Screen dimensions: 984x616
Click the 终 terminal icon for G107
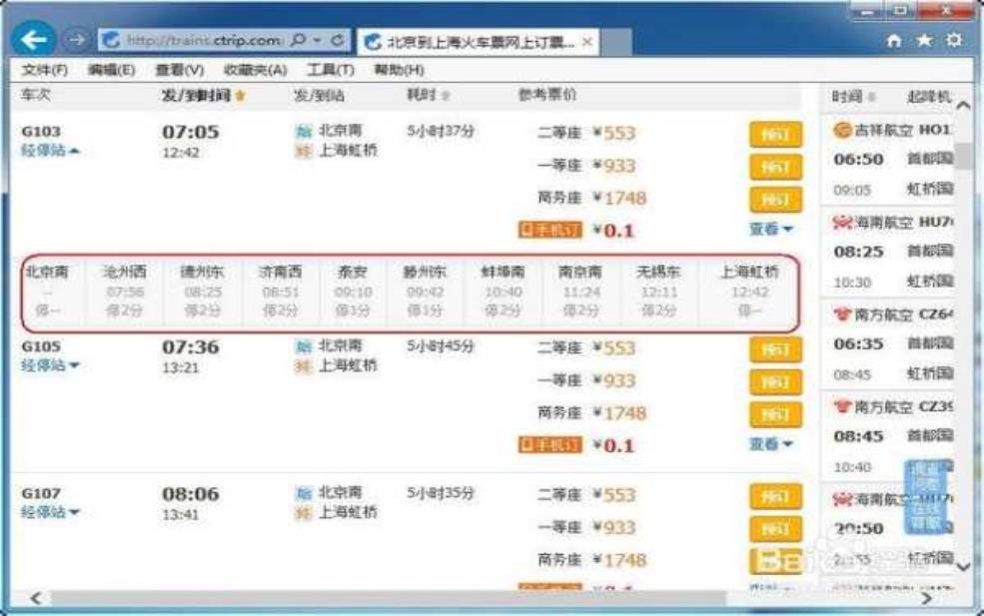pos(304,512)
